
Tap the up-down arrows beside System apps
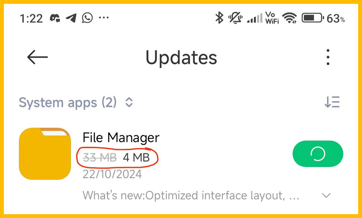(x=129, y=102)
